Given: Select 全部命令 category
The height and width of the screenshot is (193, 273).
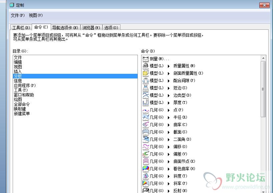Looking at the screenshot, I should pyautogui.click(x=75, y=104).
